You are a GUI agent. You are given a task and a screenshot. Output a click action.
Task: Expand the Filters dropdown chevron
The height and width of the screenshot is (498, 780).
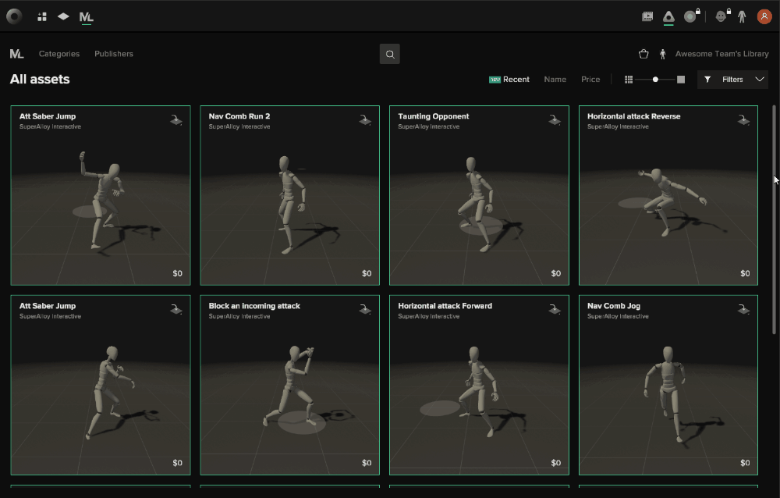760,80
